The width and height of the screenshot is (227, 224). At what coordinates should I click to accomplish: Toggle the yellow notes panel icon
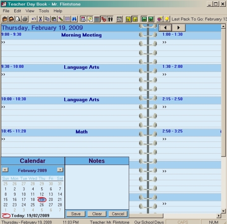90,19
